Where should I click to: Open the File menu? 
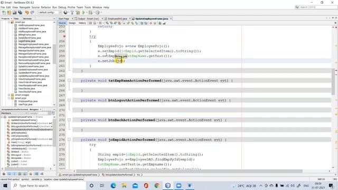coord(3,7)
